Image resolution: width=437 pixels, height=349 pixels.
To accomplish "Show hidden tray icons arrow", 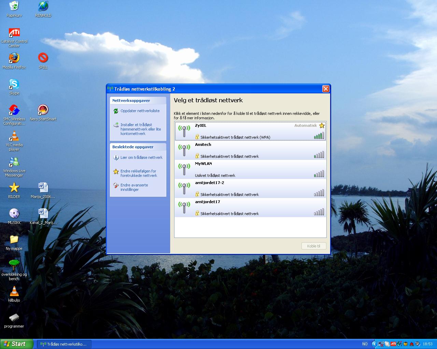I will [x=375, y=344].
